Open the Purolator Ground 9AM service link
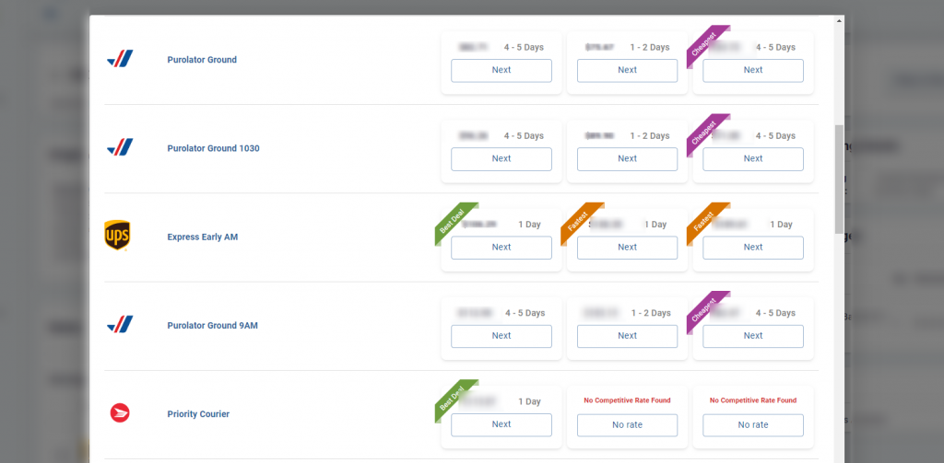Screen dimensions: 944x463 [212, 326]
